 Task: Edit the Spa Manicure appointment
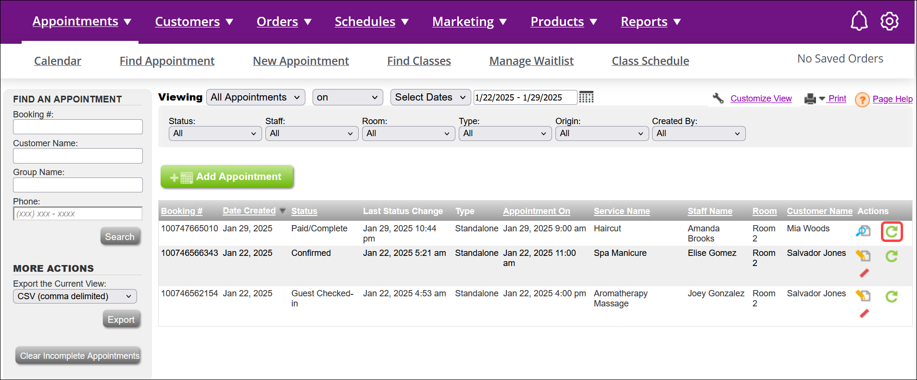[x=863, y=255]
